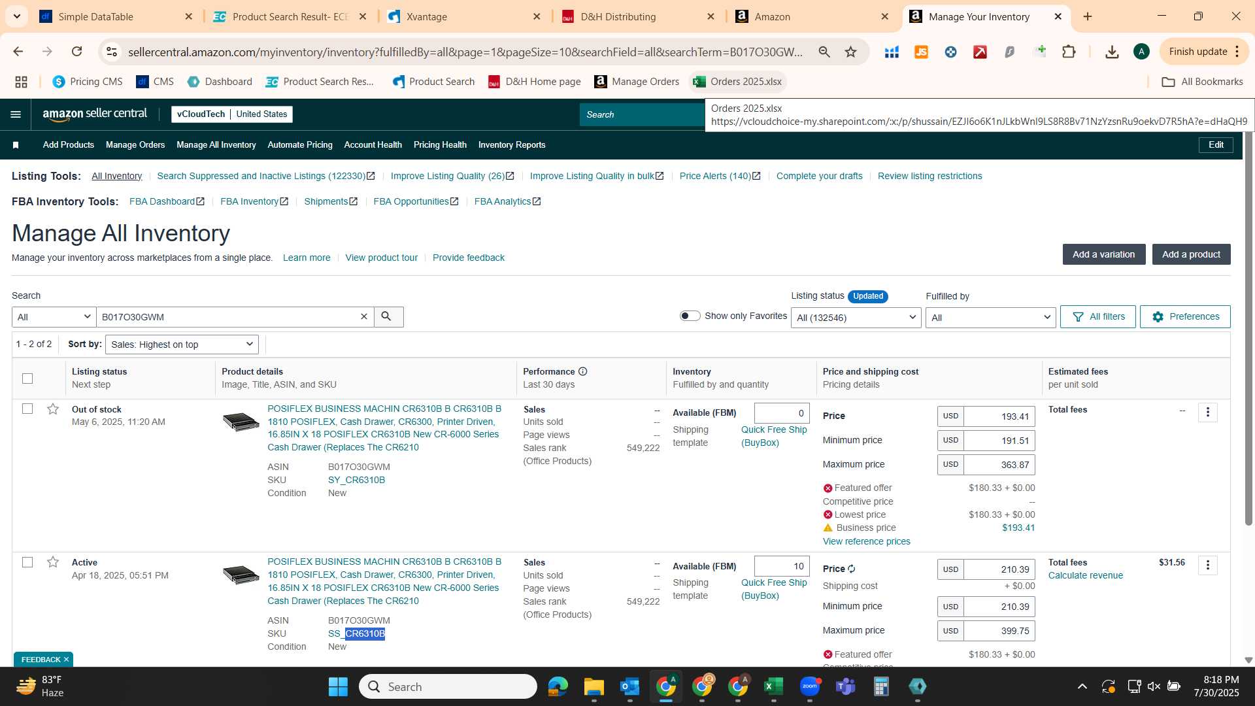Select the Out of stock listing checkbox
1255x706 pixels.
27,409
